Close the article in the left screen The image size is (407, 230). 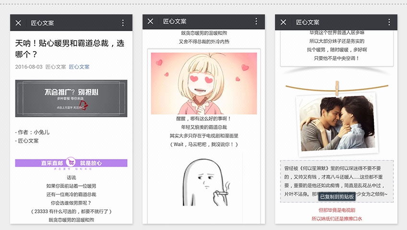click(x=18, y=23)
